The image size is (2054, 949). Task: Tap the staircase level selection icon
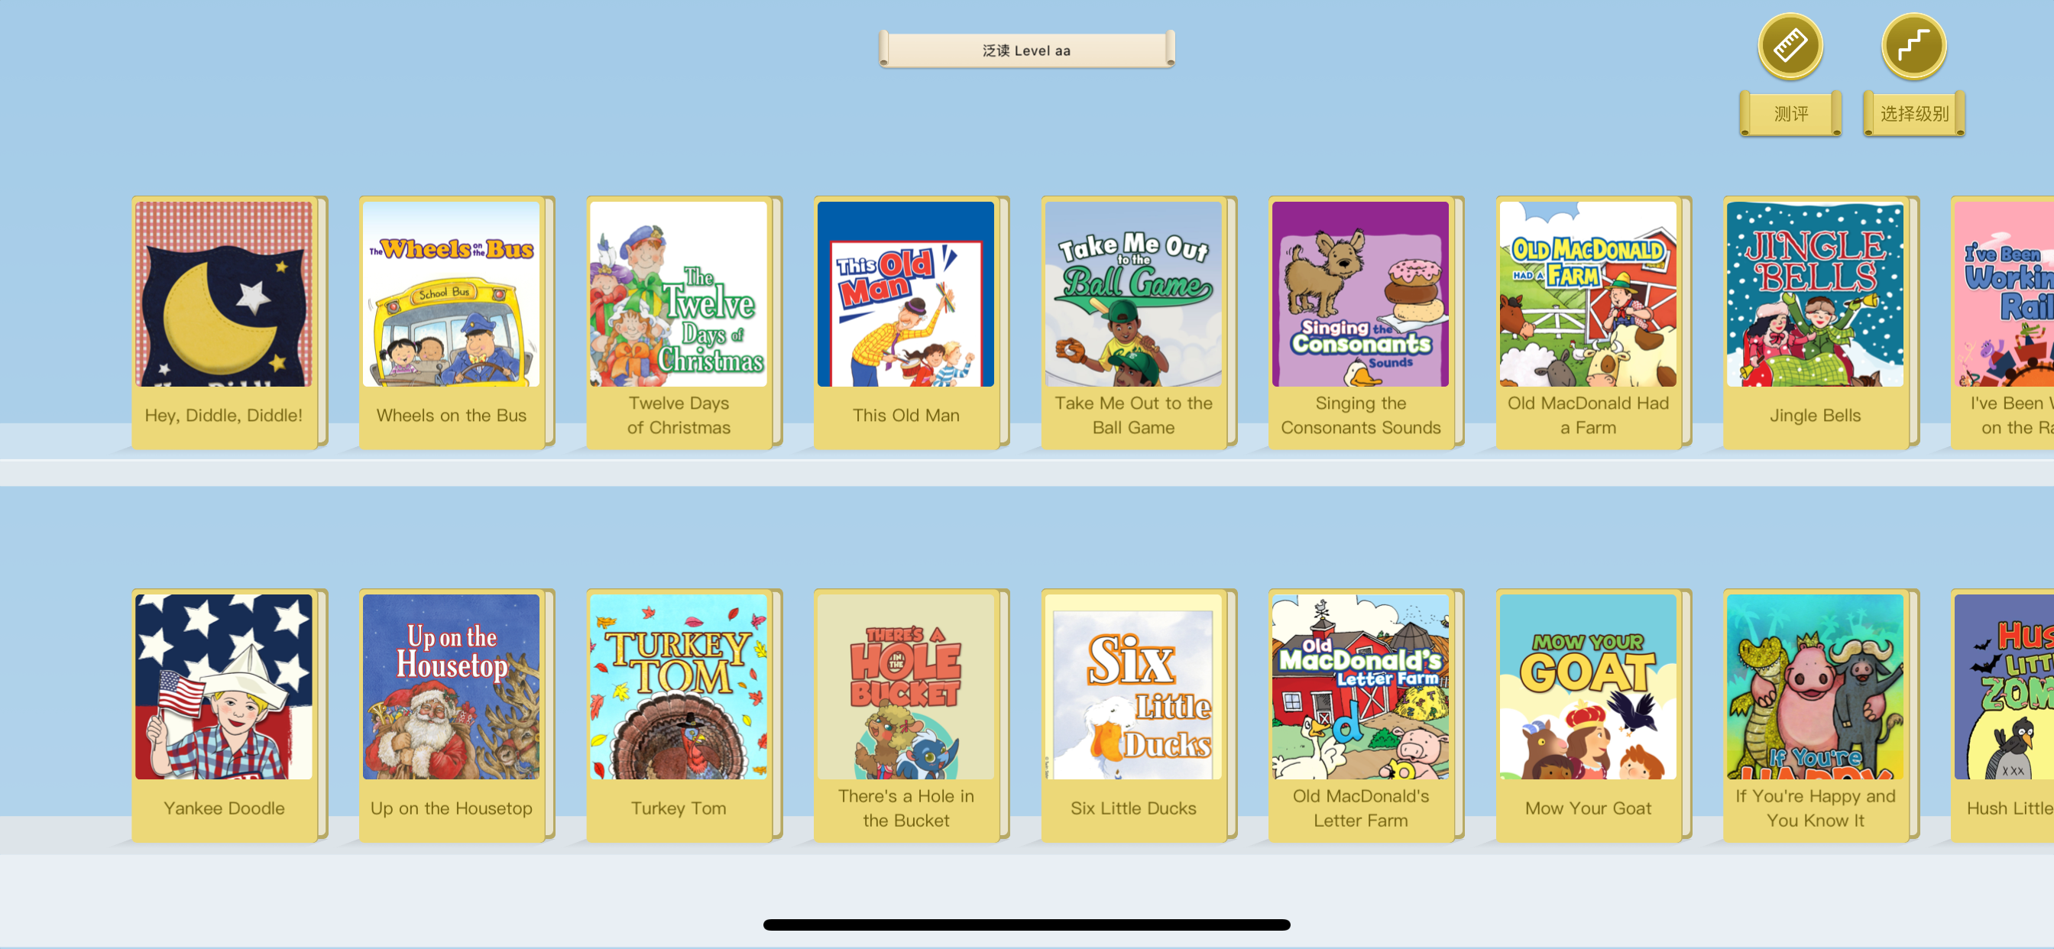(x=1913, y=47)
